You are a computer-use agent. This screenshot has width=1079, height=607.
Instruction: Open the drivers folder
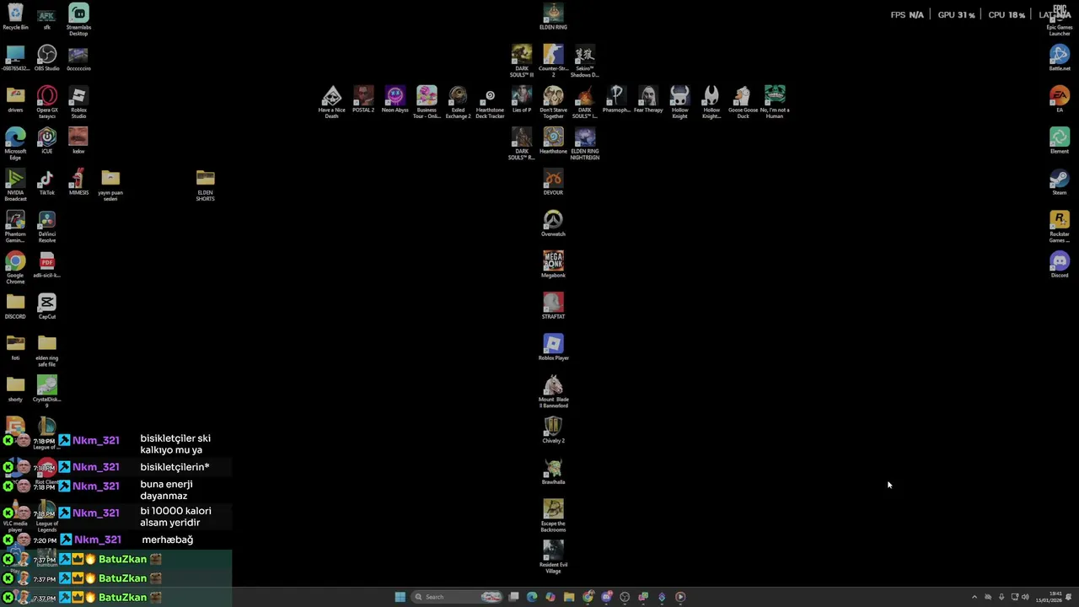click(x=15, y=99)
